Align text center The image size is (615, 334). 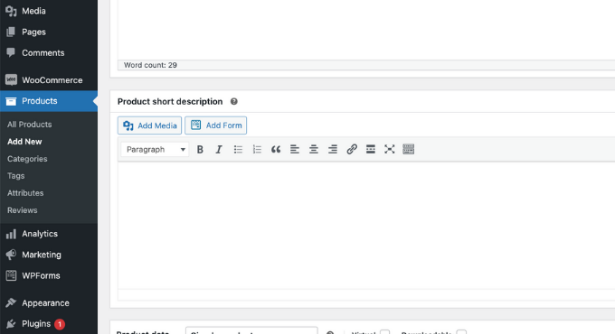tap(314, 149)
